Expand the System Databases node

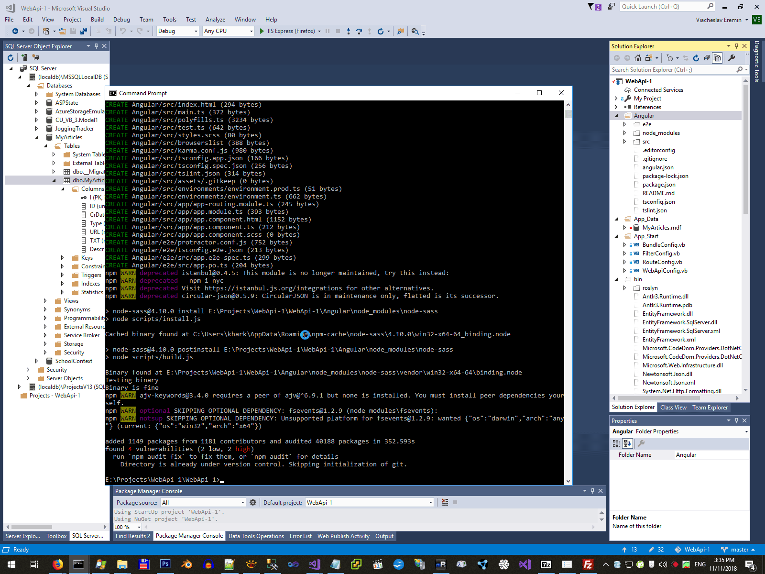[x=37, y=94]
